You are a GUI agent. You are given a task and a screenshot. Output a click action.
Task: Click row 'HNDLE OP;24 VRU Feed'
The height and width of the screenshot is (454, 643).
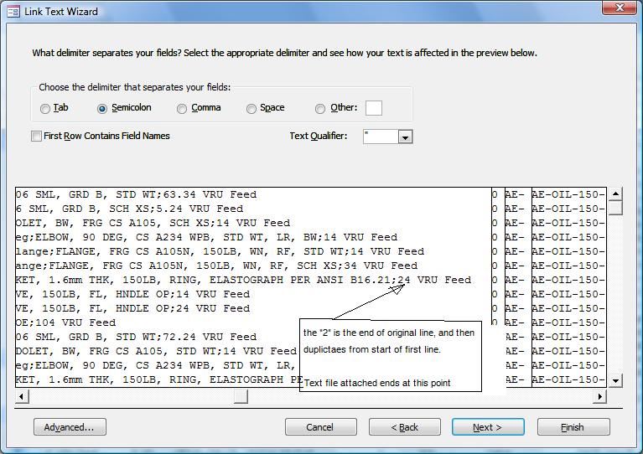click(132, 308)
